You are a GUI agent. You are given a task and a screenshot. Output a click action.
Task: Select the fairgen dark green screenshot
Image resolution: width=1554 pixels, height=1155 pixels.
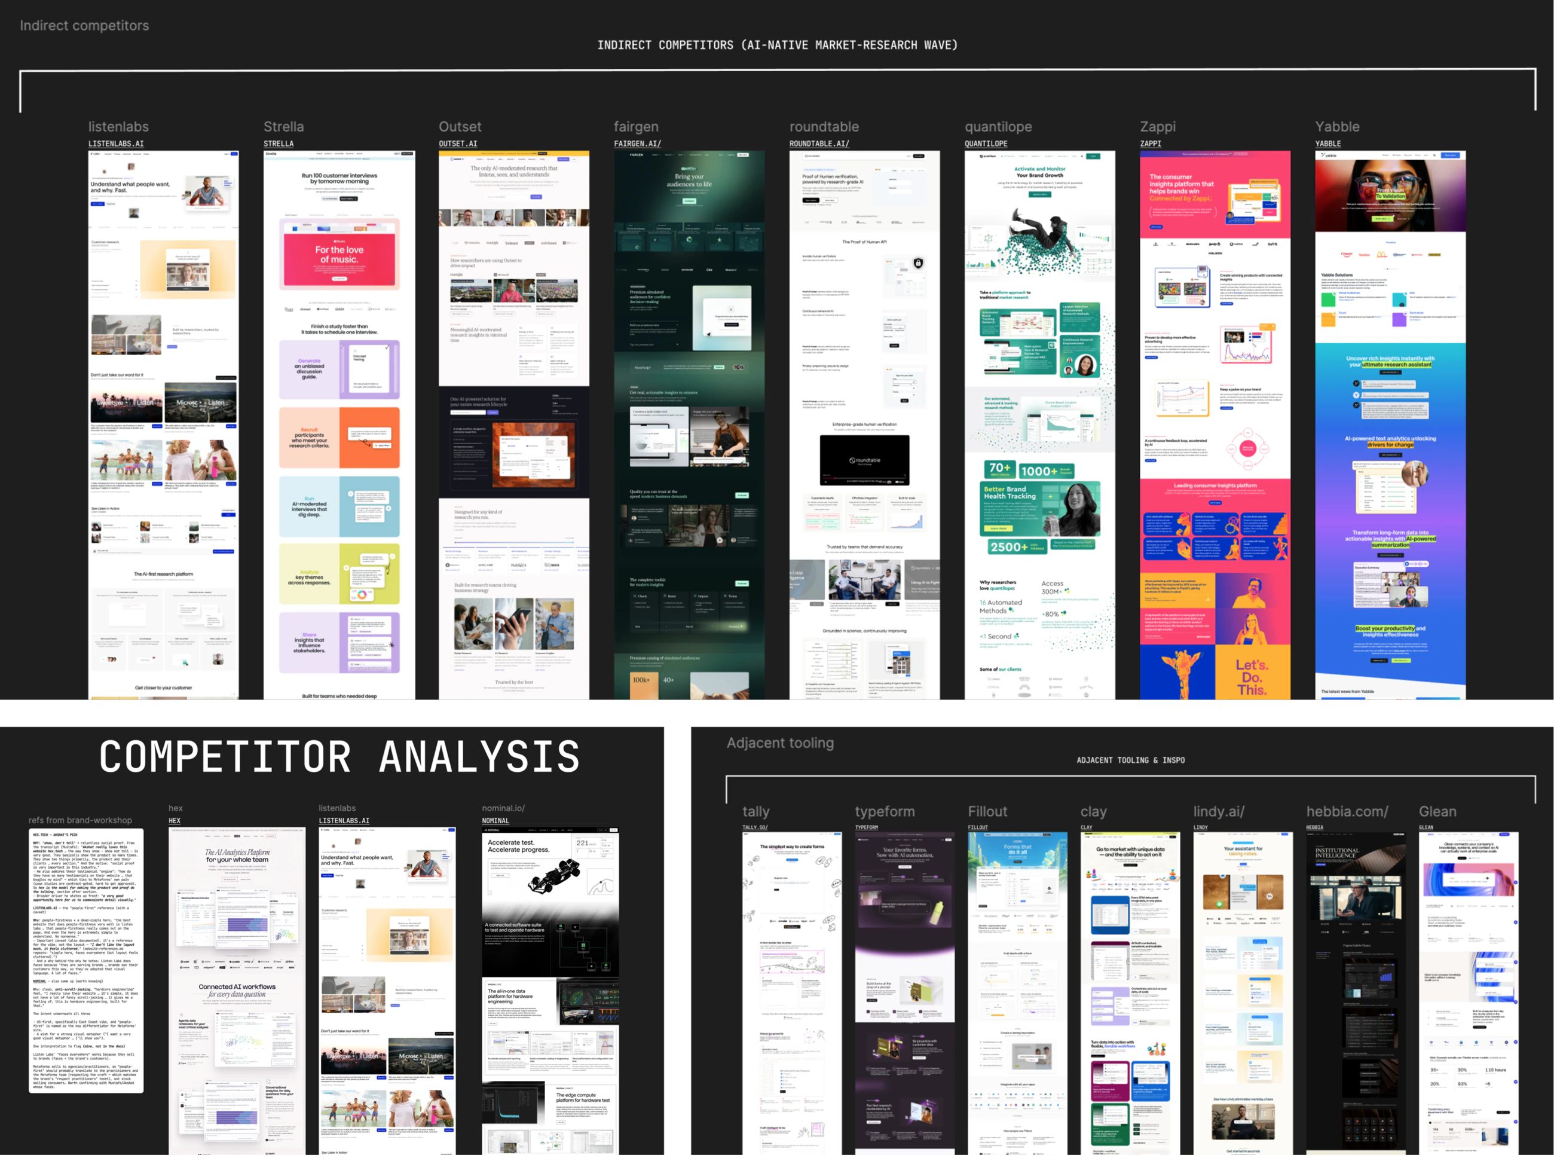point(689,425)
